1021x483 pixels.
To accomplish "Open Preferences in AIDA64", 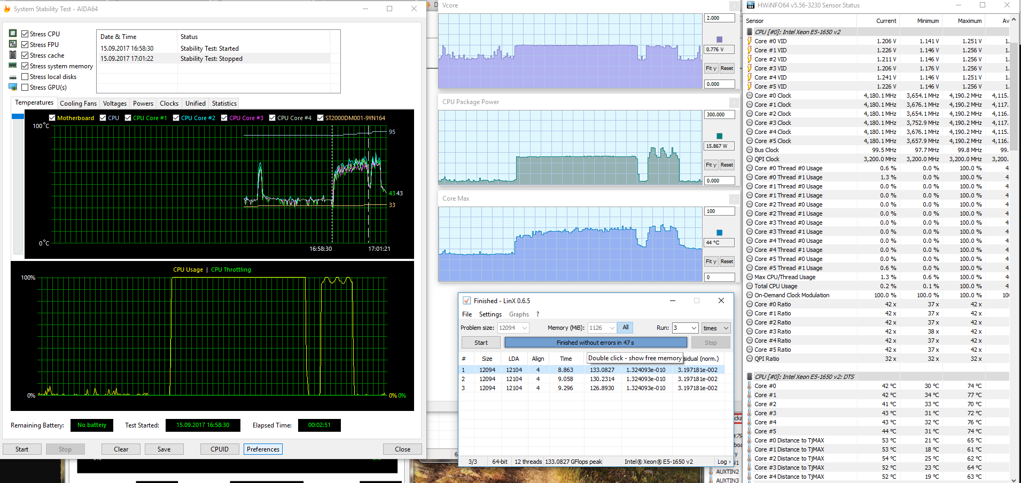I will 263,449.
